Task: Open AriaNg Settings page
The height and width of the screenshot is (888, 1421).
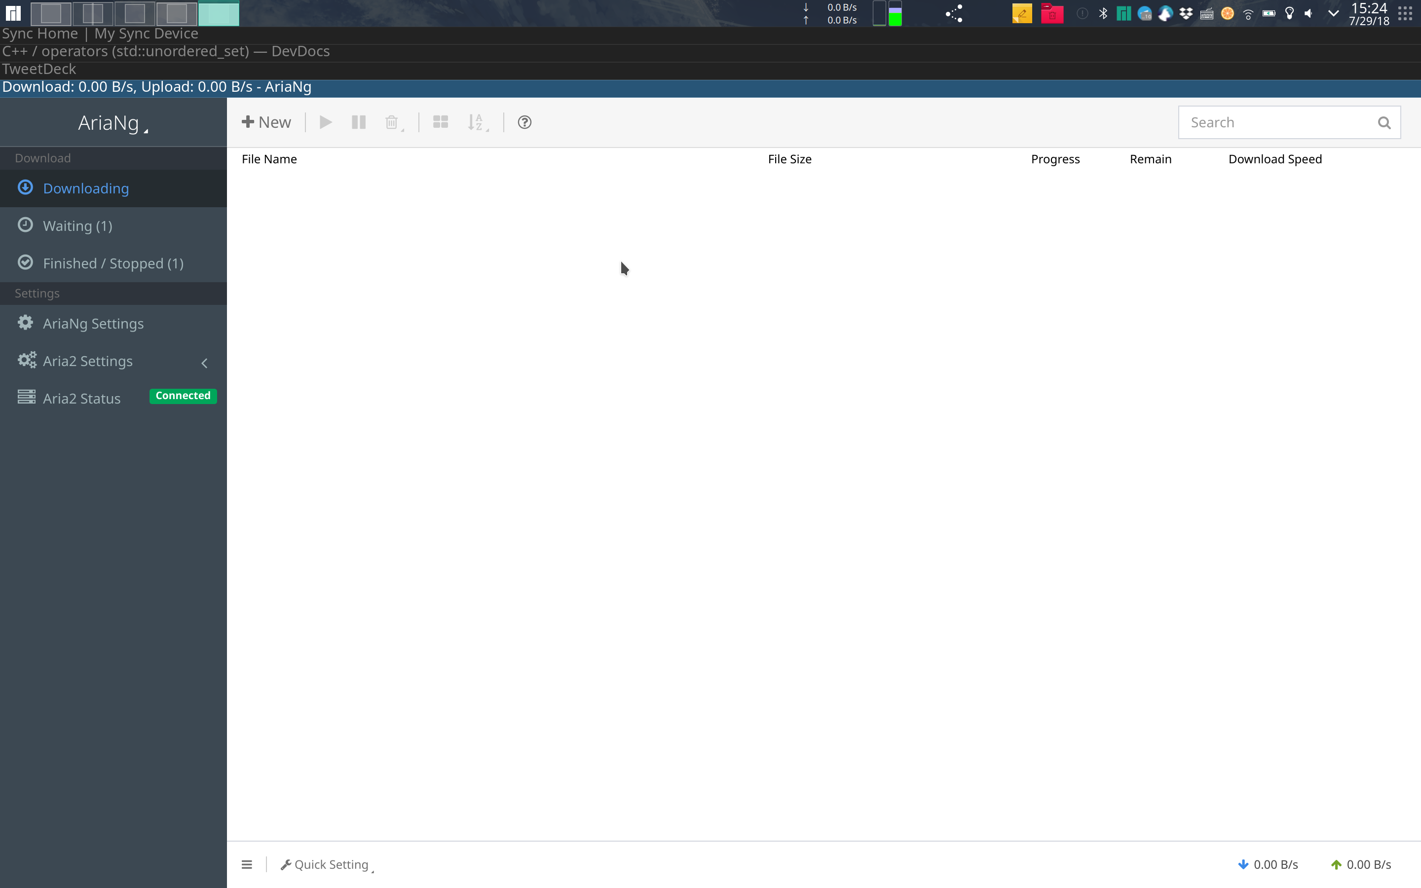Action: 92,323
